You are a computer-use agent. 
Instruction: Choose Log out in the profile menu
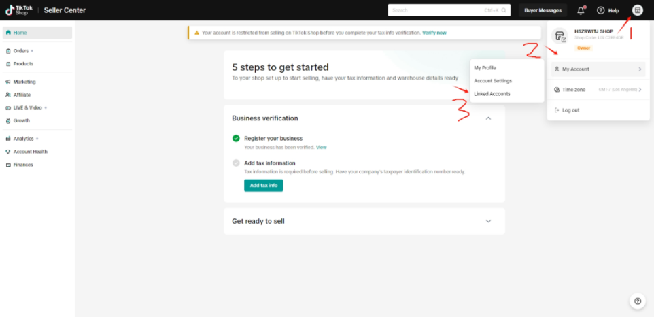598,110
